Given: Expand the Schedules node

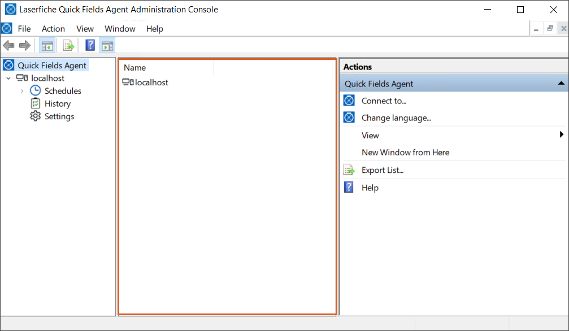Looking at the screenshot, I should click(x=22, y=90).
